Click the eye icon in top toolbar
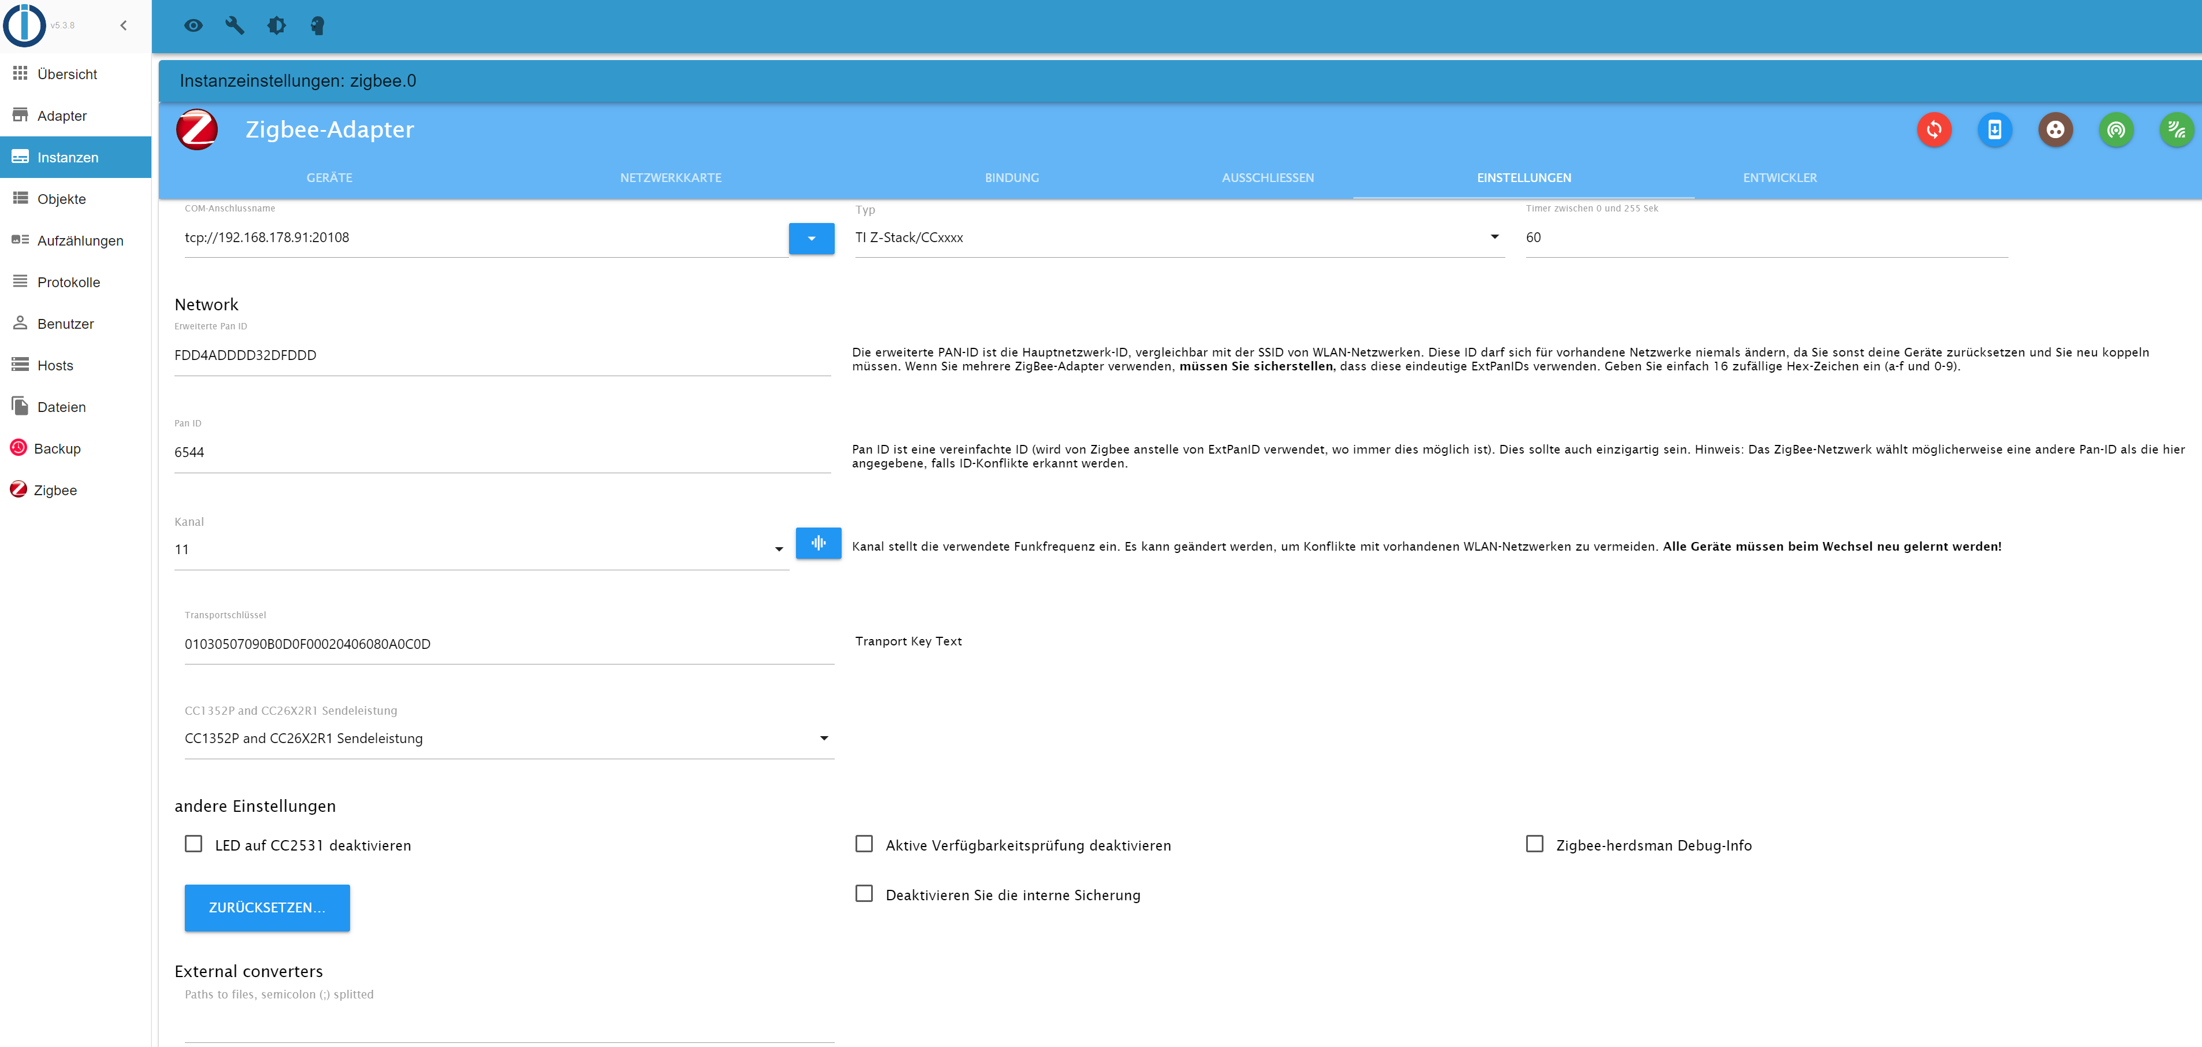 click(193, 25)
